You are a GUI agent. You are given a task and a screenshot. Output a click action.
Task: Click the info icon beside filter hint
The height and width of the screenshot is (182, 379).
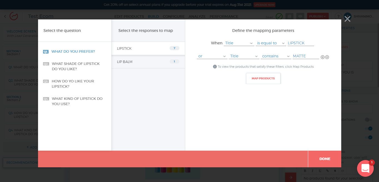215,67
